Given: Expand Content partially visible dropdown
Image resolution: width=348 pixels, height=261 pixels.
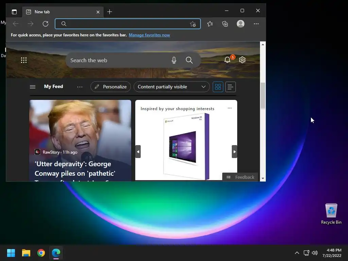Looking at the screenshot, I should [x=172, y=87].
